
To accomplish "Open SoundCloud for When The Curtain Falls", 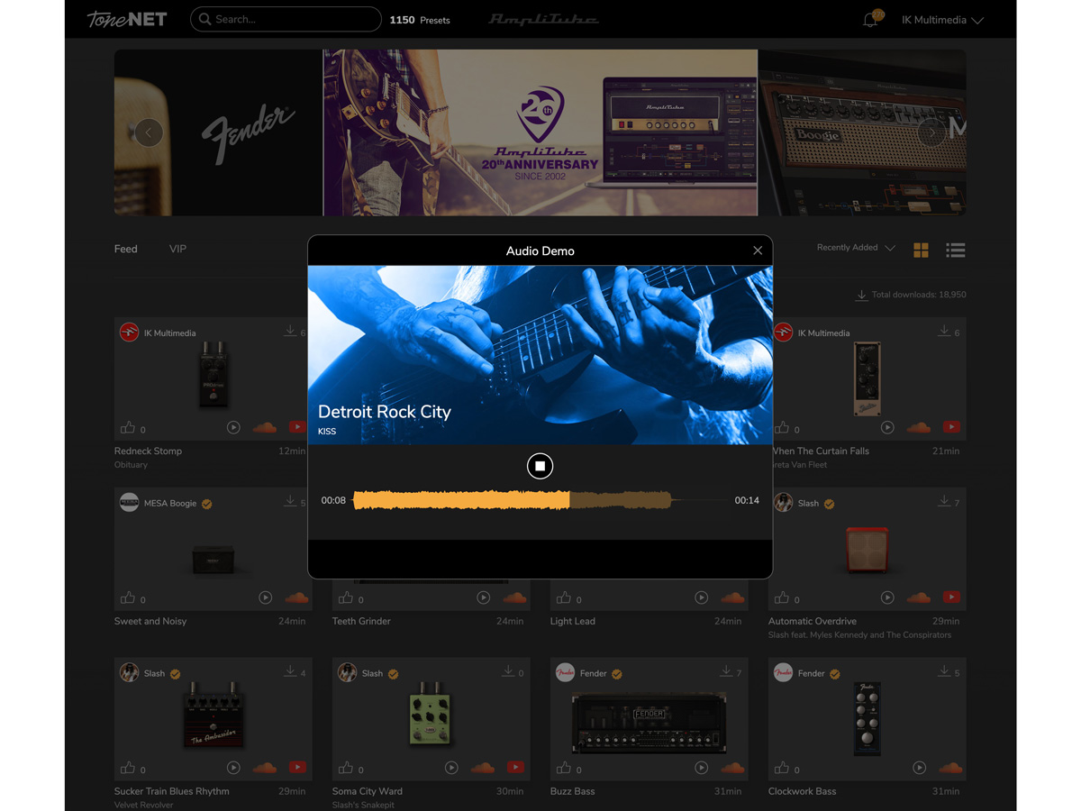I will pyautogui.click(x=919, y=428).
